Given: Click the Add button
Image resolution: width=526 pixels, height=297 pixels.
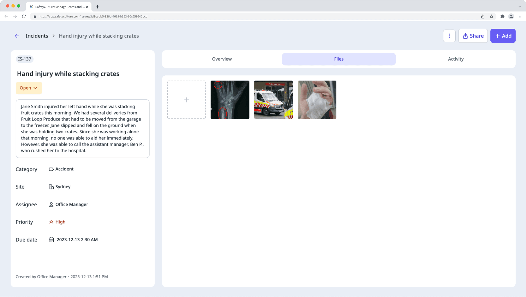Looking at the screenshot, I should point(503,36).
